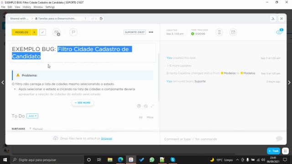Screen dimensions: 292x164
Task: Click the taskbar search box
Action: (x=47, y=160)
